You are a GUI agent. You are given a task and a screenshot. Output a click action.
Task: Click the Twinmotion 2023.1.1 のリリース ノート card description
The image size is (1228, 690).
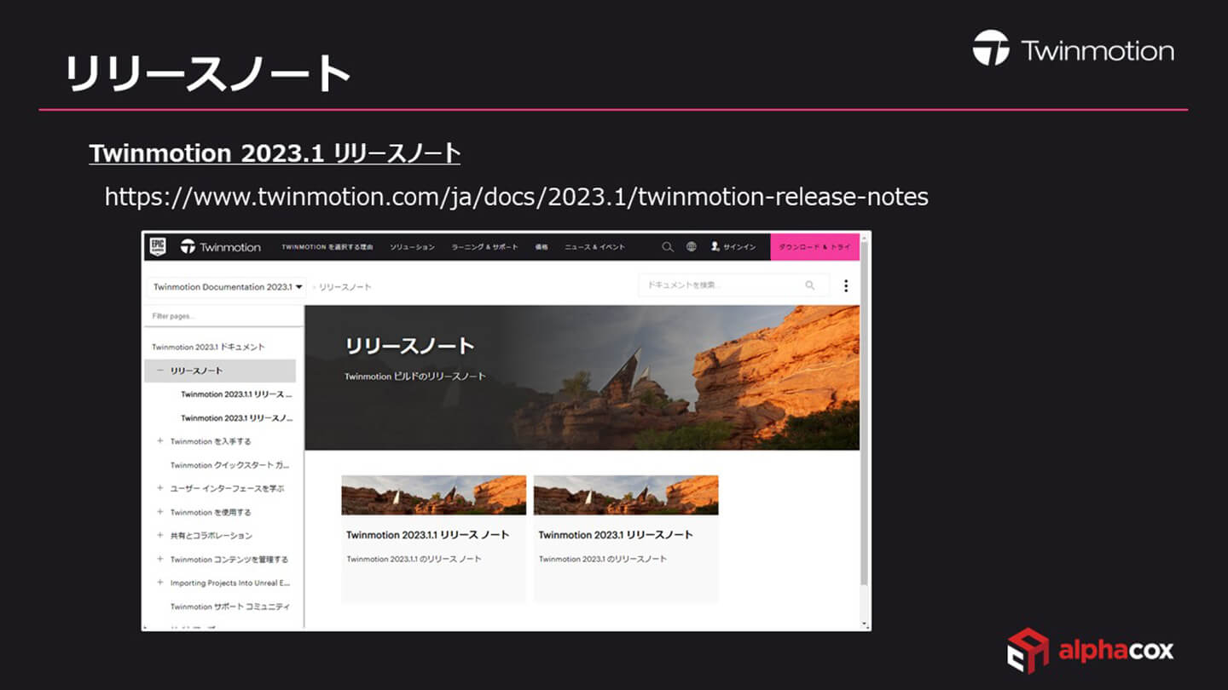(414, 559)
